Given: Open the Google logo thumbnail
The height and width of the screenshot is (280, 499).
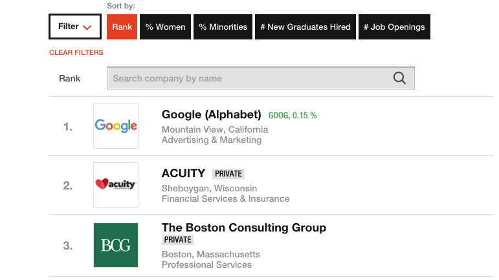Looking at the screenshot, I should (116, 126).
